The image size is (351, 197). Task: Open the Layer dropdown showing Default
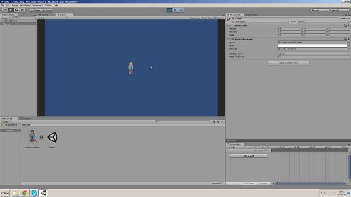323,22
